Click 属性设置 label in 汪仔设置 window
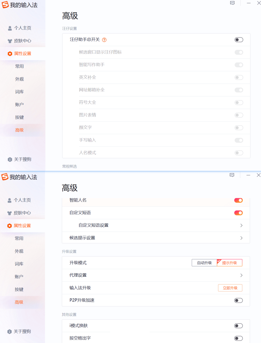This screenshot has height=343, width=261. pyautogui.click(x=23, y=54)
